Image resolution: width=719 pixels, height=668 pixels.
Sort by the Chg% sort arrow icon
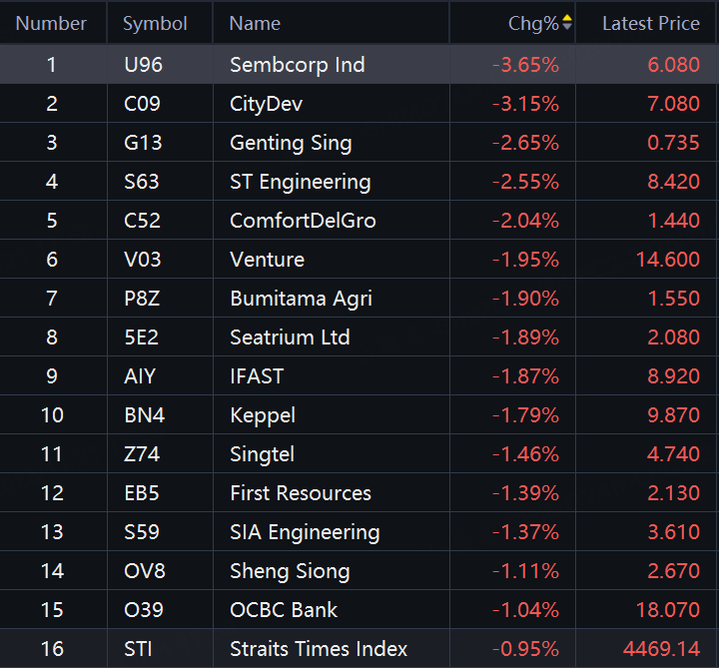point(567,23)
